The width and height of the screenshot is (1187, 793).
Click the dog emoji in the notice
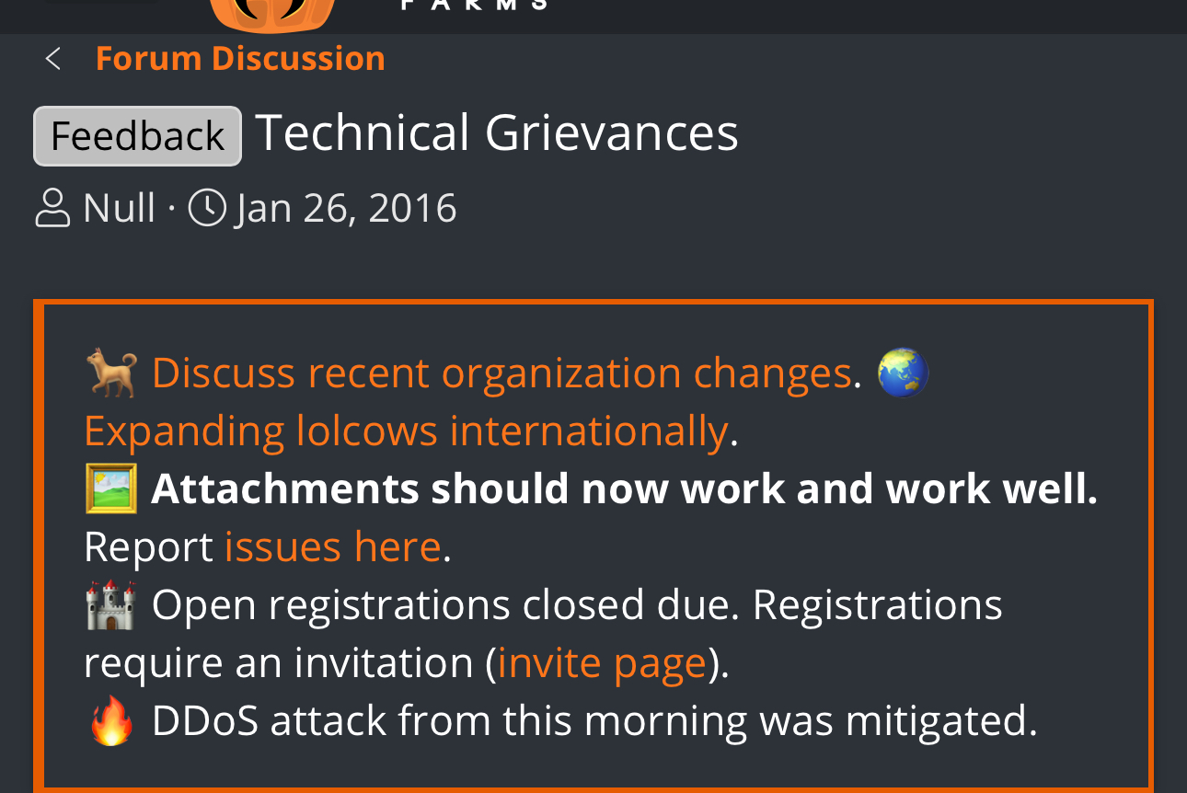(x=112, y=373)
